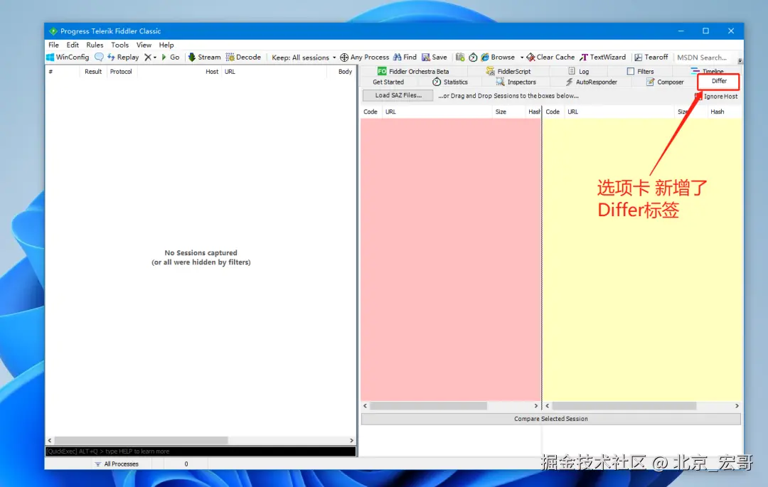The image size is (768, 487).
Task: Open the File menu
Action: (53, 45)
